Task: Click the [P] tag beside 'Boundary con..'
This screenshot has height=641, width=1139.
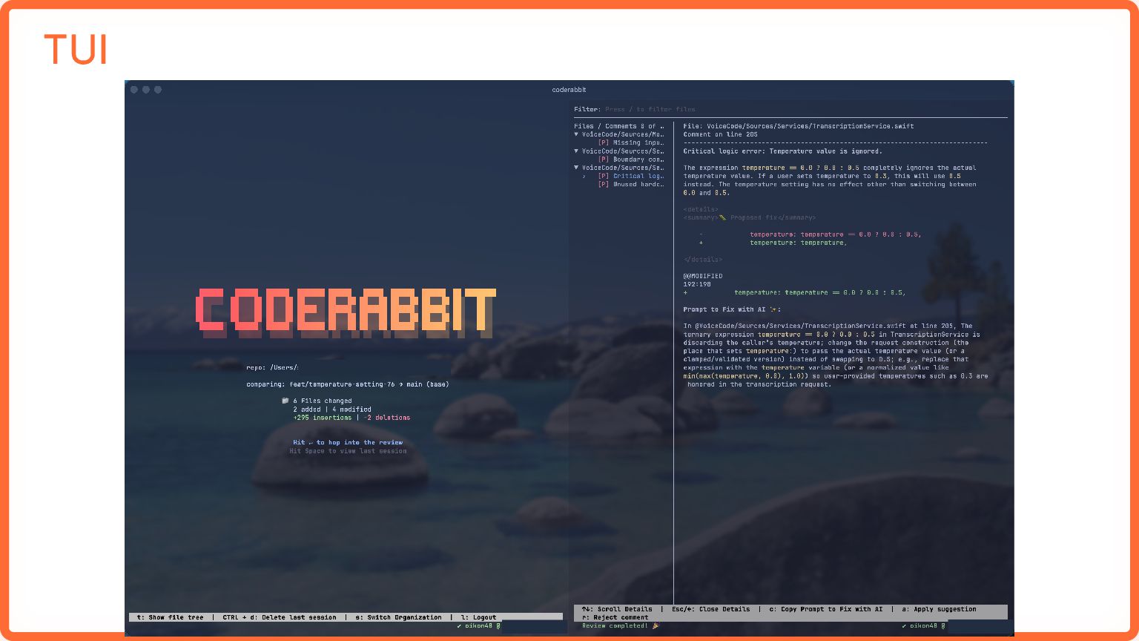Action: pos(604,160)
